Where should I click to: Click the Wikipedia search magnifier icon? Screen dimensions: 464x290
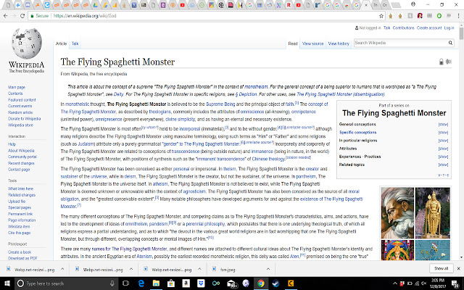pos(450,43)
